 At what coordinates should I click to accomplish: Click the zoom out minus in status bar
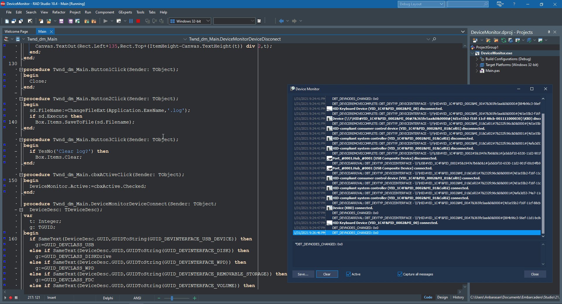[x=159, y=298]
